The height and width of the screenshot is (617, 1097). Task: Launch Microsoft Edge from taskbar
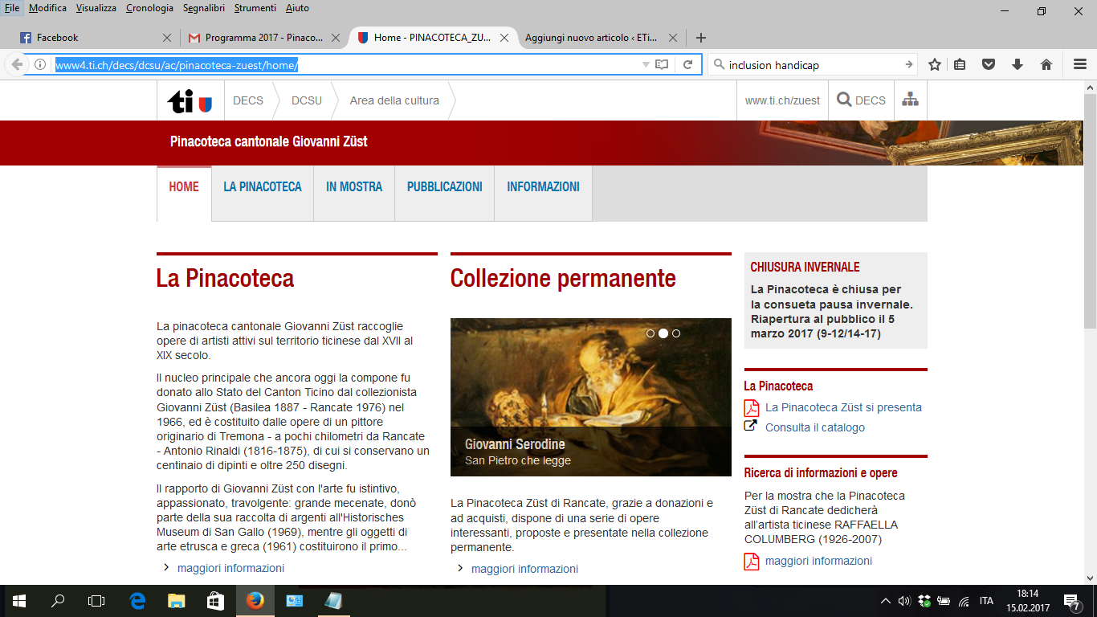pyautogui.click(x=137, y=601)
